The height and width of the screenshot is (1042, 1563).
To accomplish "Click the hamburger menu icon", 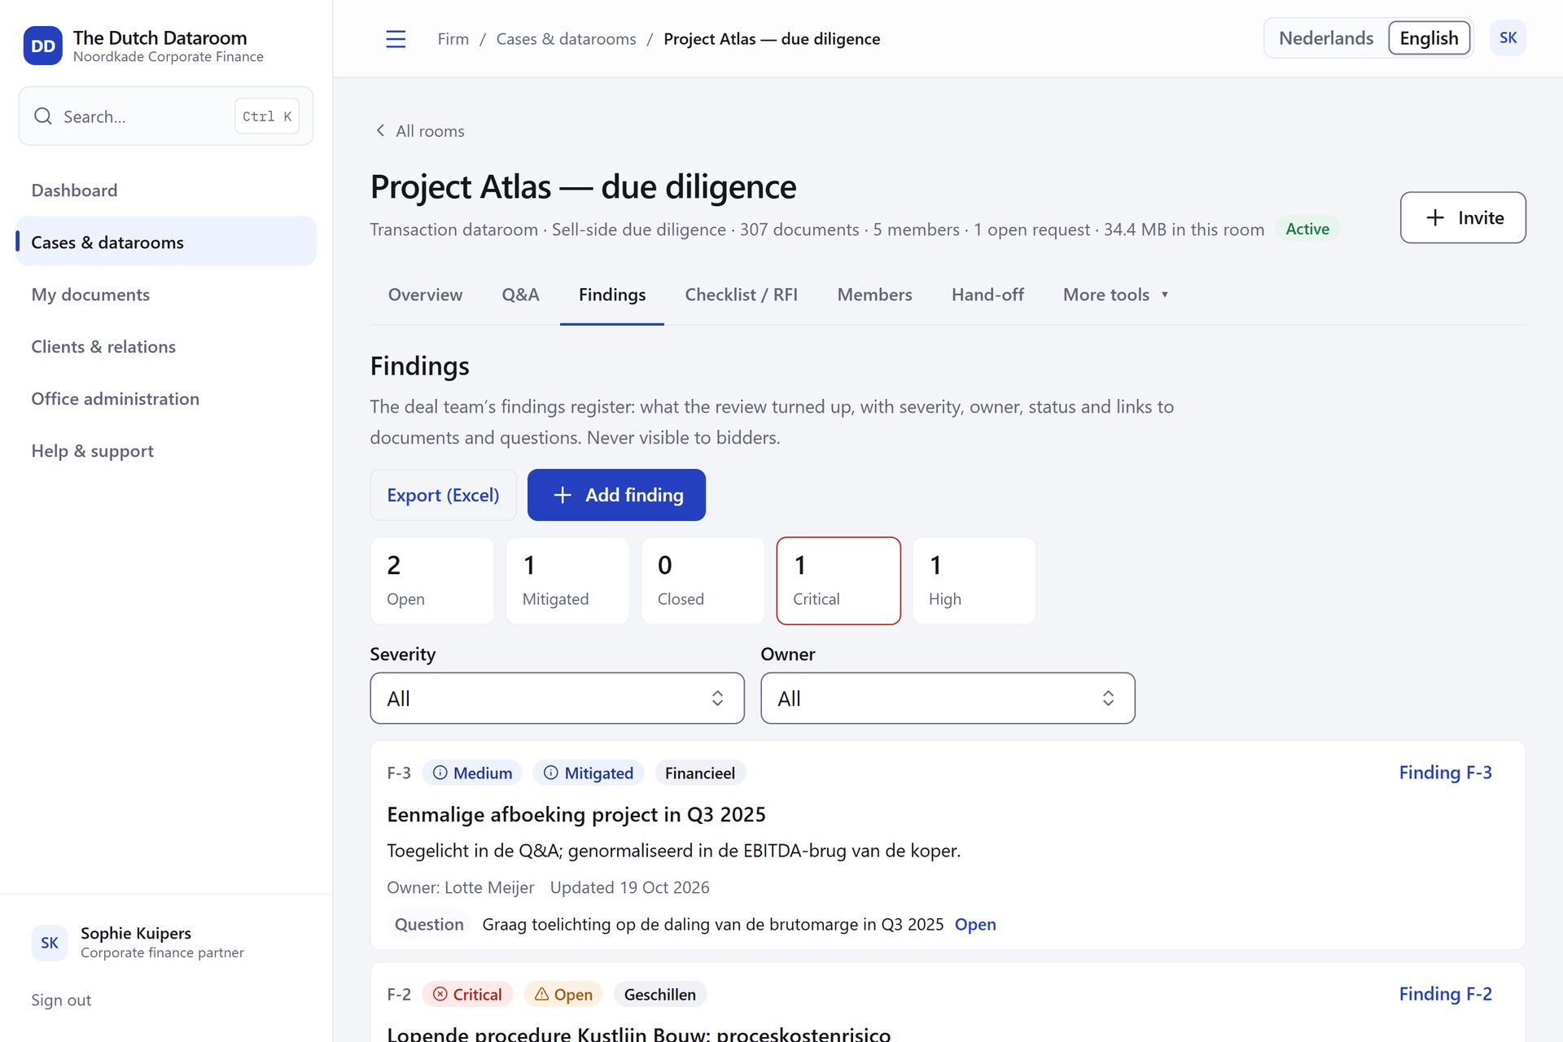I will click(x=396, y=39).
